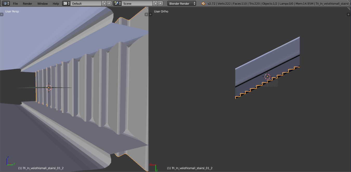Click the split-area corner of right viewport
The image size is (351, 172).
coord(349,9)
